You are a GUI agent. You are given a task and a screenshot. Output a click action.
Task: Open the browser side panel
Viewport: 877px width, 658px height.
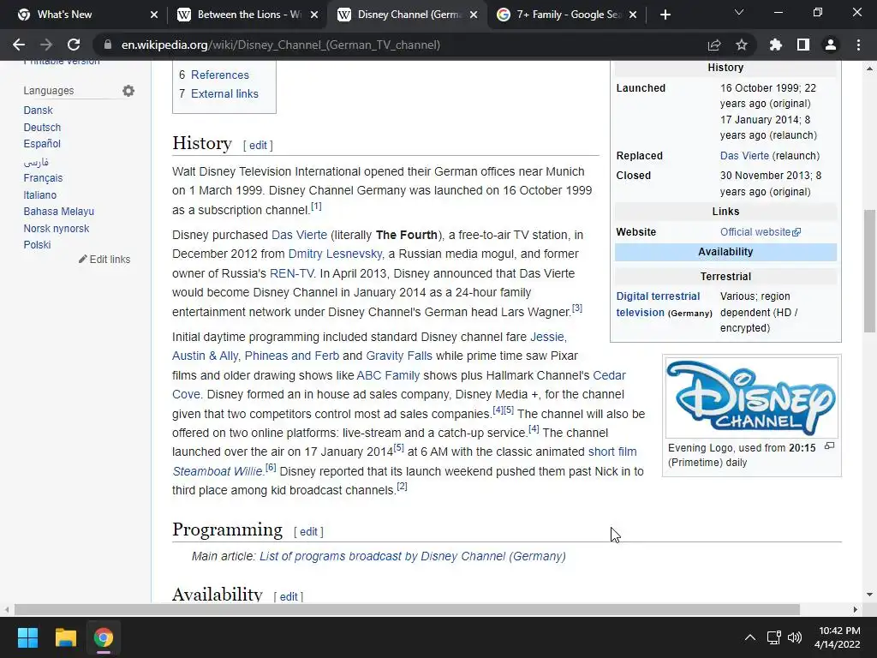coord(803,45)
